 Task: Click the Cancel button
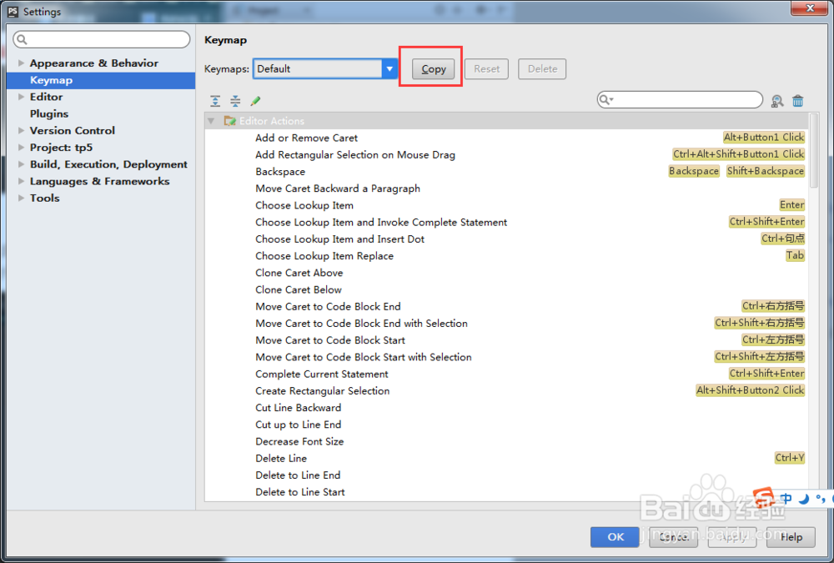point(673,537)
